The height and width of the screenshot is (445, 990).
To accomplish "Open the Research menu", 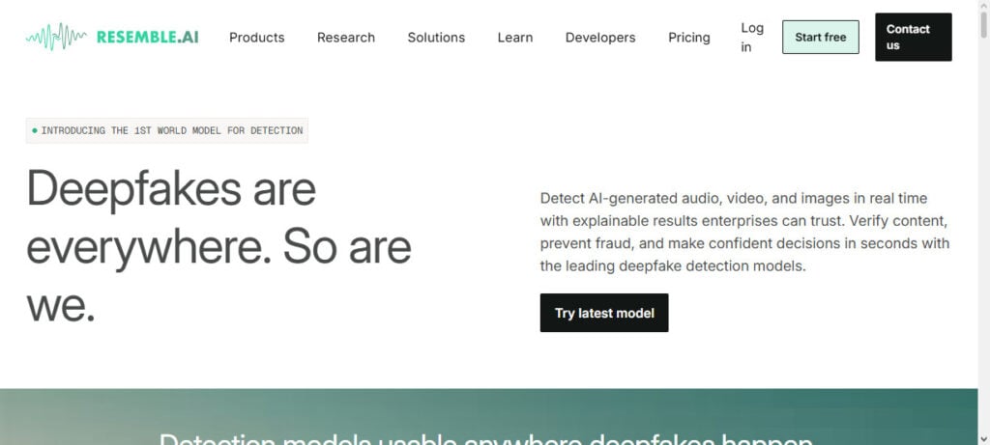I will coord(346,38).
